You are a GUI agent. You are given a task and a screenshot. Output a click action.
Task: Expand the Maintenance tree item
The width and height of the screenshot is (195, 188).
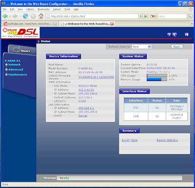click(6, 74)
